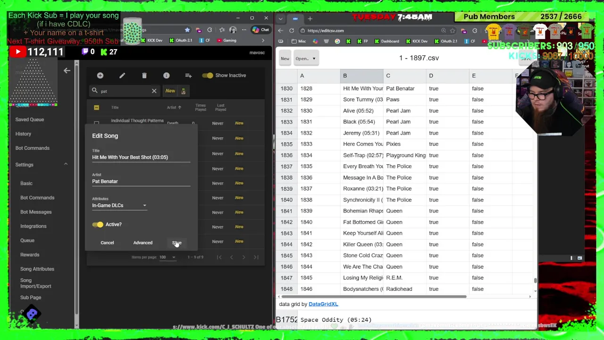Open a new tab in the right browser
This screenshot has width=604, height=340.
310,19
